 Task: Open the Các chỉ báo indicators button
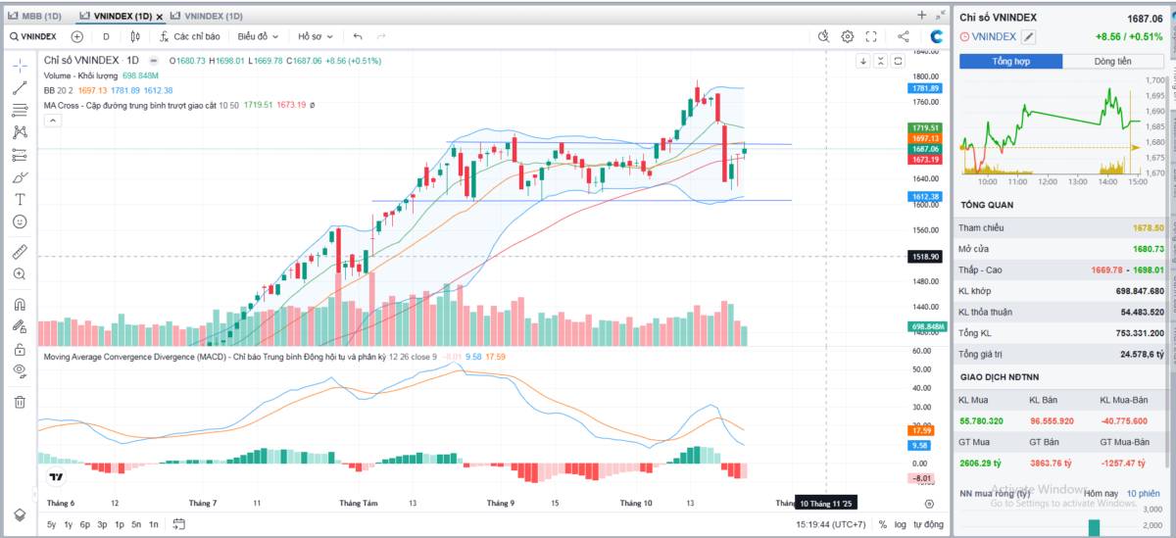coord(188,36)
